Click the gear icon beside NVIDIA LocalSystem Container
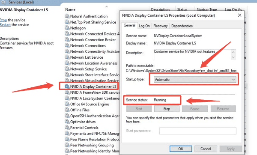The width and height of the screenshot is (257, 155). [x=67, y=98]
